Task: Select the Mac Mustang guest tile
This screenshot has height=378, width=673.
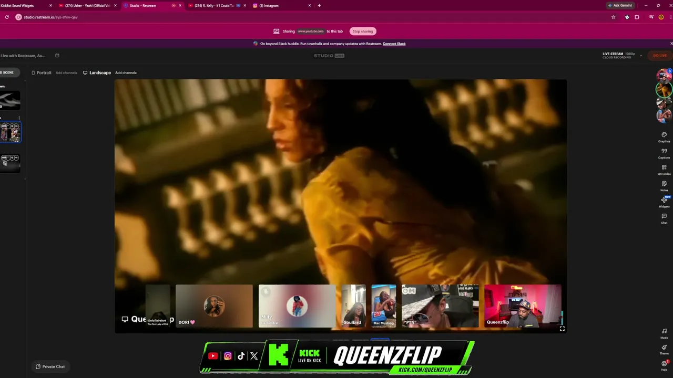Action: (384, 306)
